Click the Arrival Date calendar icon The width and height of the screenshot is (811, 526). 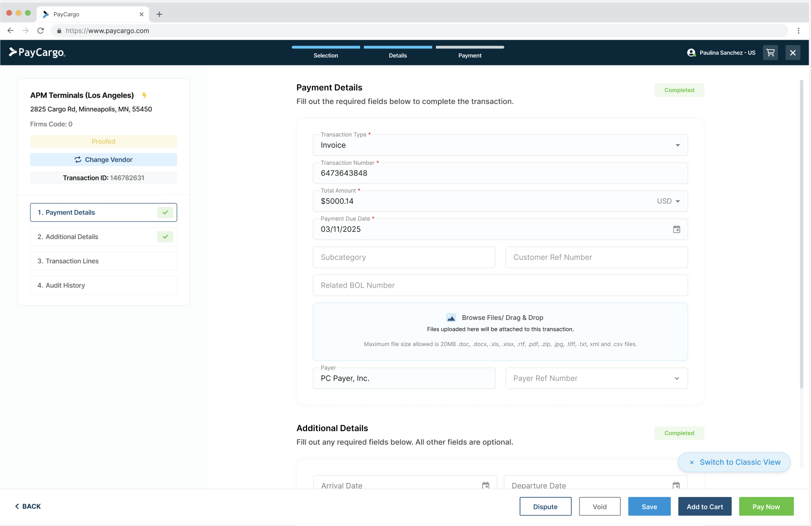pos(485,485)
